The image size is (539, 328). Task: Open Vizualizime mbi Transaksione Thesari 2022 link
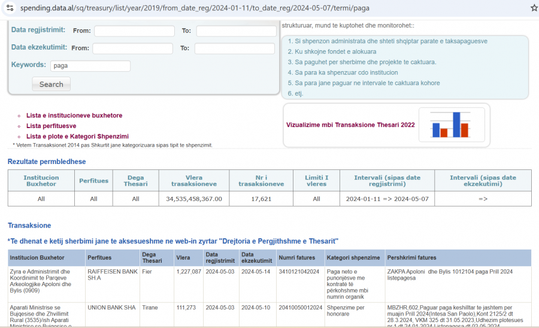click(x=350, y=125)
